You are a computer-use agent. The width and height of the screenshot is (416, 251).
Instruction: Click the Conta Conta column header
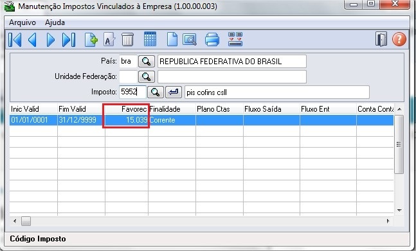(375, 109)
